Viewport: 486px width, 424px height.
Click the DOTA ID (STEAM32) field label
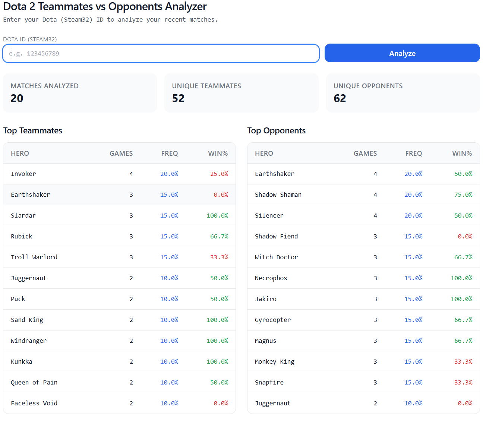click(30, 39)
